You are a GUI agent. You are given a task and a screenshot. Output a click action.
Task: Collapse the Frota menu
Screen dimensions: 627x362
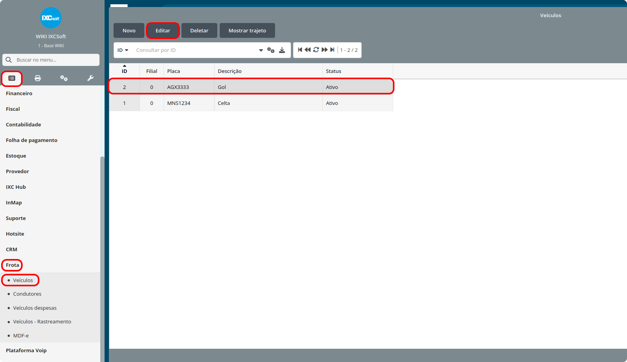pos(12,265)
